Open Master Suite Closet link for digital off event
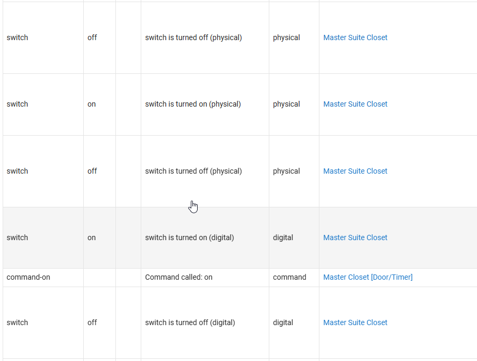The width and height of the screenshot is (477, 361). (x=355, y=322)
